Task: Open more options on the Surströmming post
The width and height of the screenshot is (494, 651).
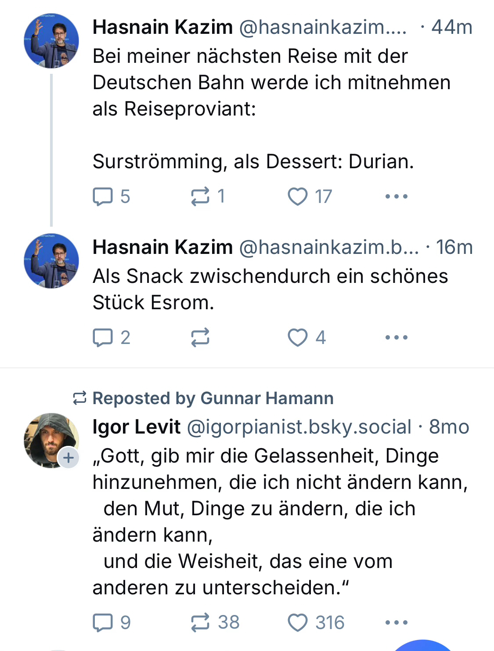Action: (x=396, y=196)
